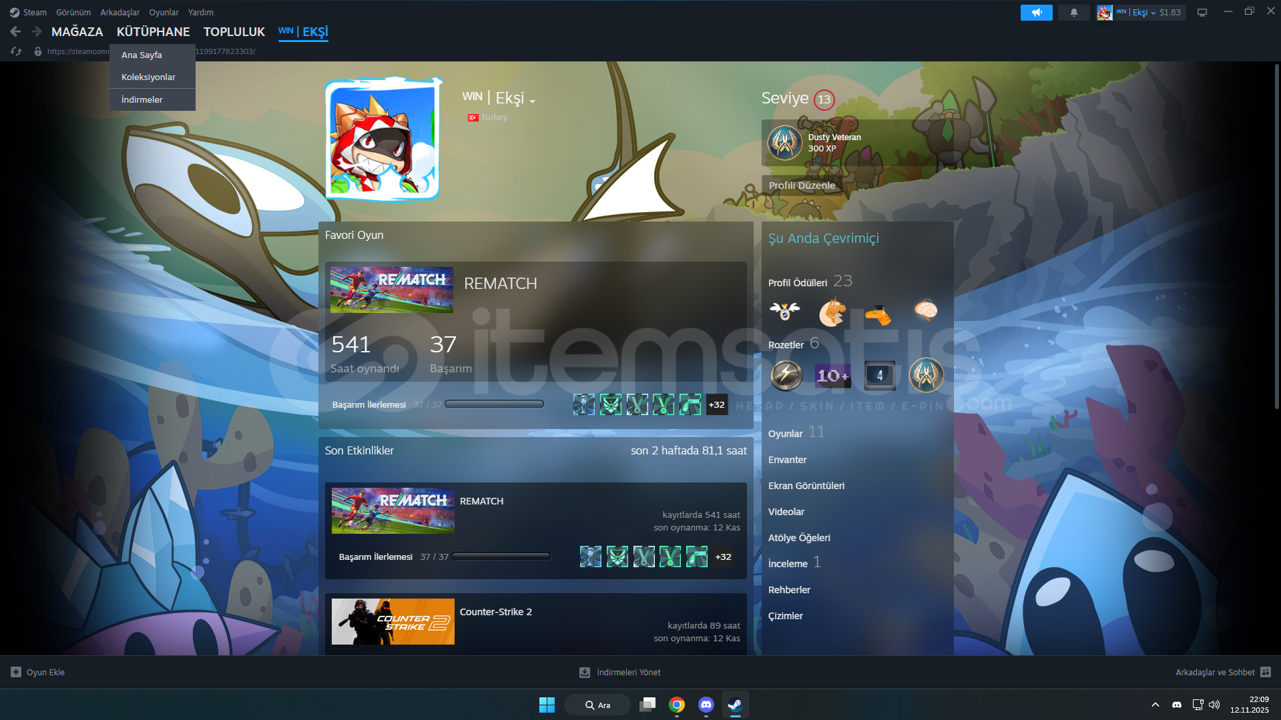
Task: Show hidden system tray icons
Action: tap(1156, 705)
